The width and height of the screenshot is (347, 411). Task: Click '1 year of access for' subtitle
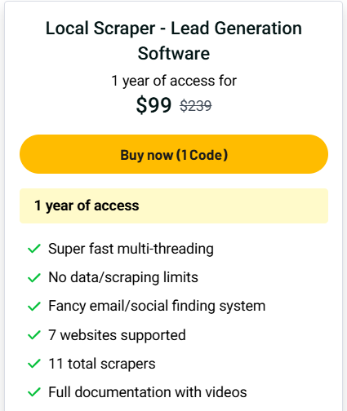[174, 81]
